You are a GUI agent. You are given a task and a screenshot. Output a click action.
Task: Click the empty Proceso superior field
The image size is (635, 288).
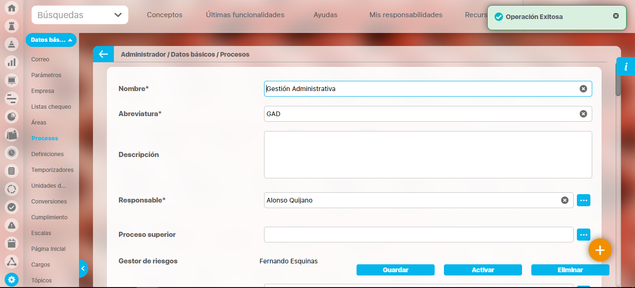pyautogui.click(x=419, y=235)
